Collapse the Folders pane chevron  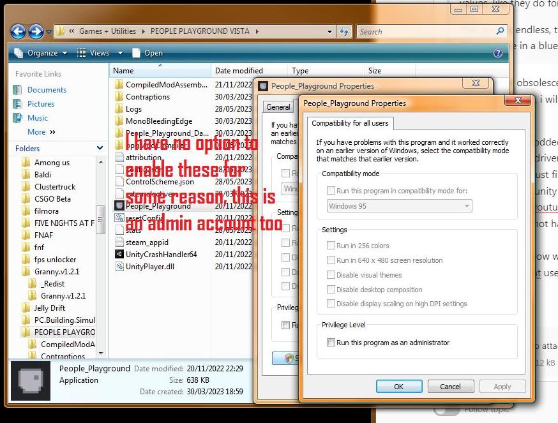point(100,148)
